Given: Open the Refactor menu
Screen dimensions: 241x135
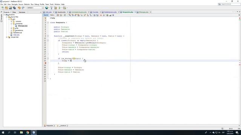Looking at the screenshot, I should click(27, 4).
